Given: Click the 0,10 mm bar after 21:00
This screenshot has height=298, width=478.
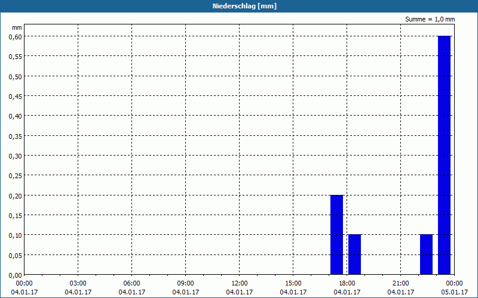Looking at the screenshot, I should (x=426, y=254).
